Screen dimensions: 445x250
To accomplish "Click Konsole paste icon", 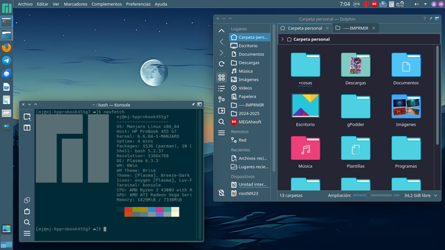I will tap(27, 211).
